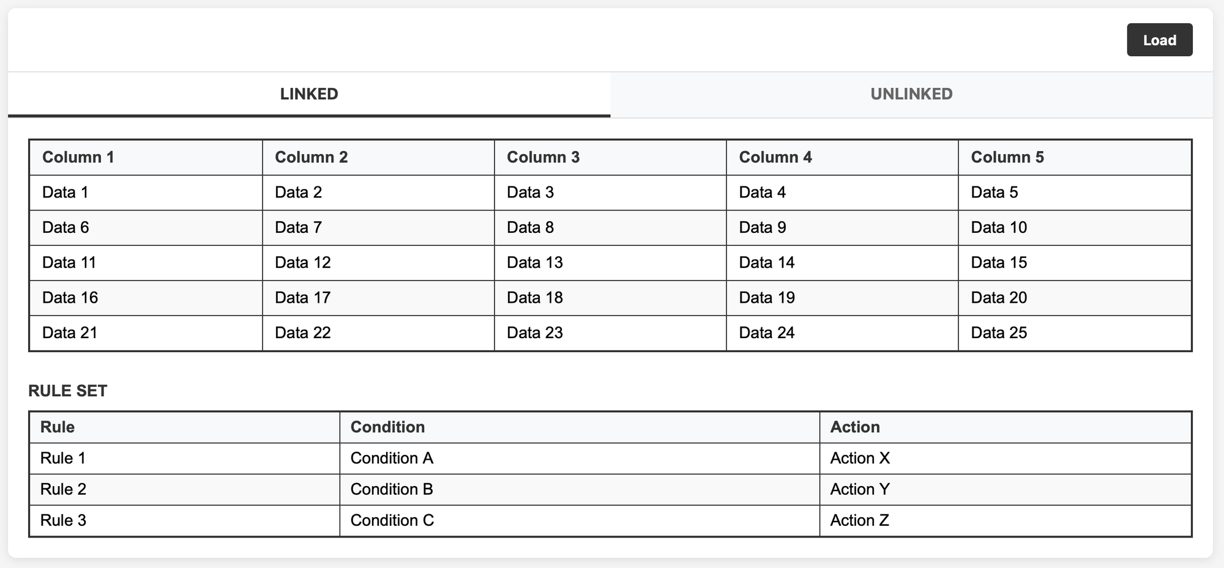Select the Data 25 cell
This screenshot has width=1224, height=568.
[x=1075, y=333]
